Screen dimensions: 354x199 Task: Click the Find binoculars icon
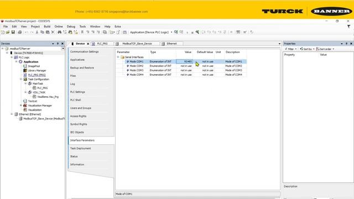tap(59, 32)
